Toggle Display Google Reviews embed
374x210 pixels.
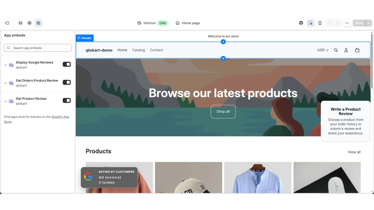[x=67, y=64]
